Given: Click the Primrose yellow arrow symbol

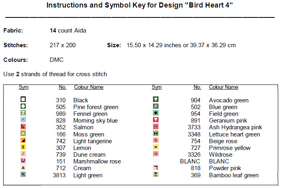Looking at the screenshot, I should click(x=156, y=147).
